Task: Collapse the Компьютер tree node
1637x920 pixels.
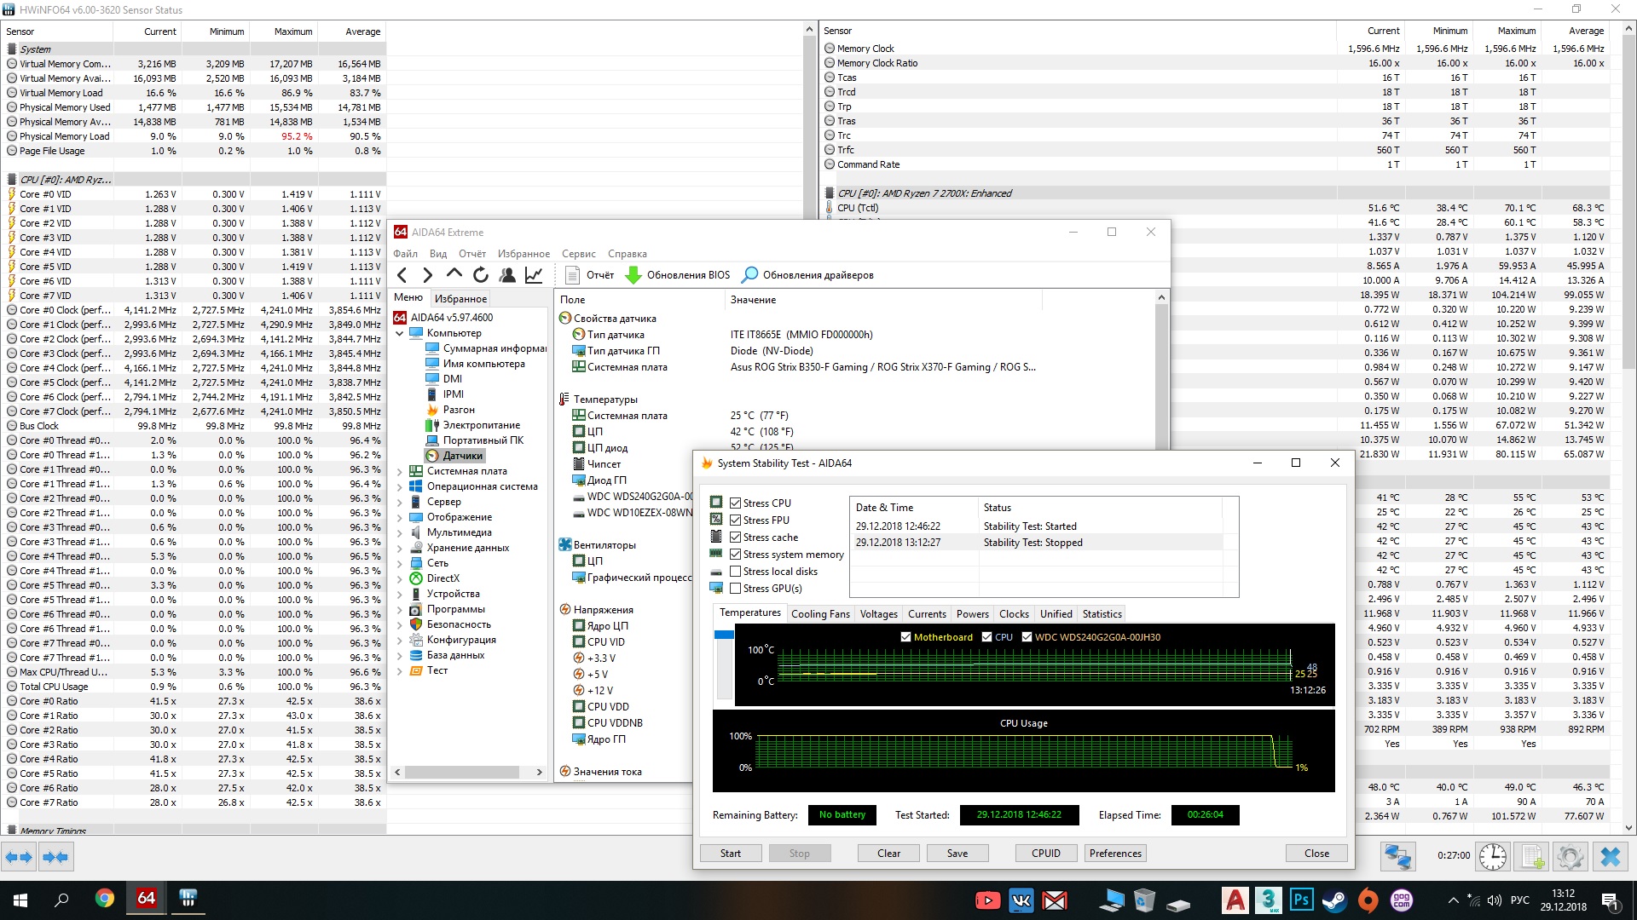Action: [x=400, y=333]
